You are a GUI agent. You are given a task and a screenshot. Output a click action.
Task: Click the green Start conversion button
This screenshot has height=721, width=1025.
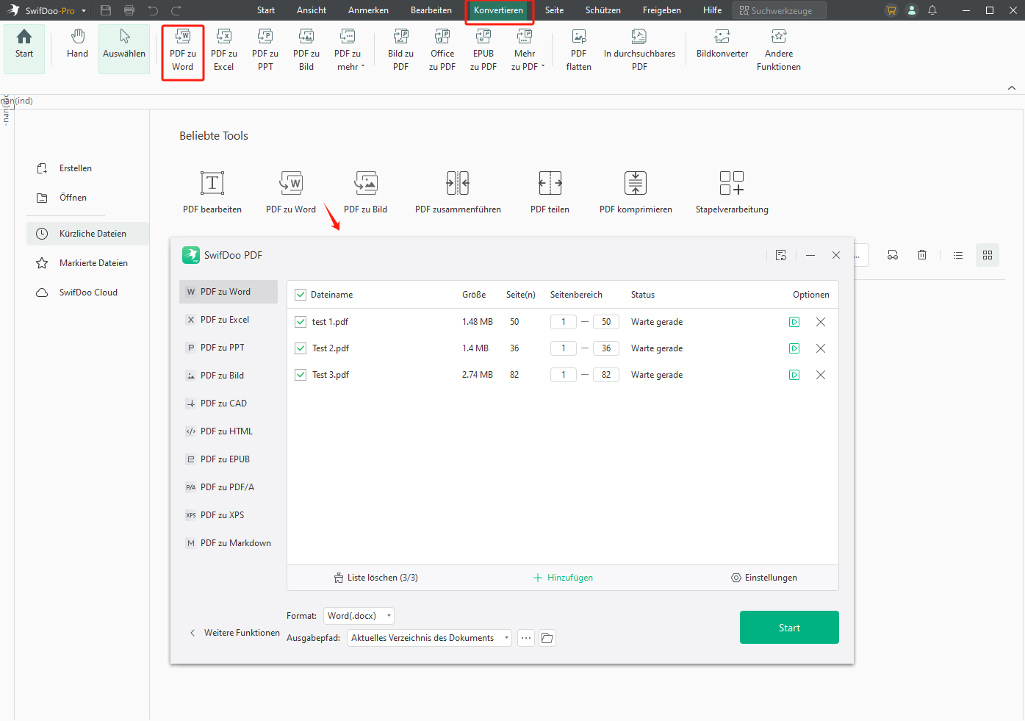[x=789, y=628]
